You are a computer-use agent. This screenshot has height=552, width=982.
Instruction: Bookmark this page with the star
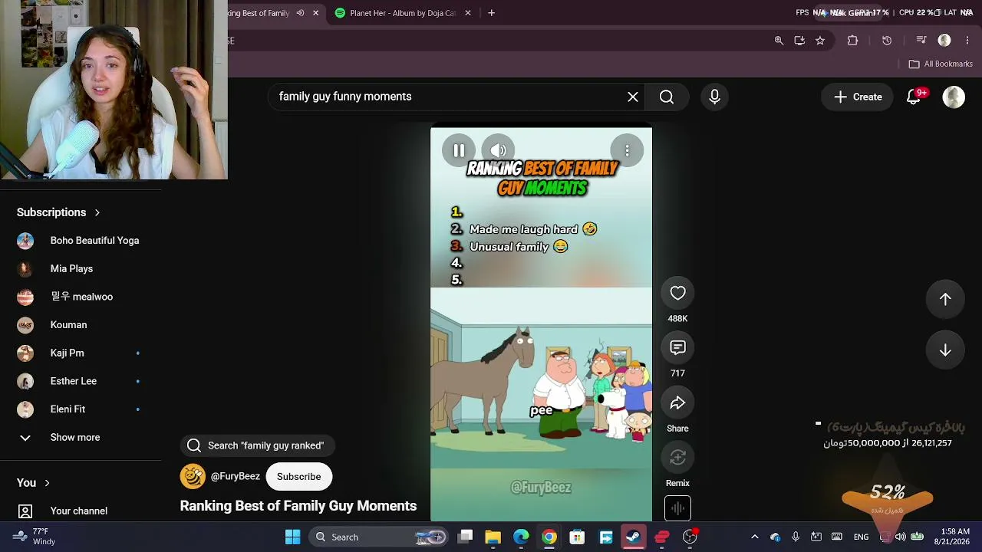(820, 41)
